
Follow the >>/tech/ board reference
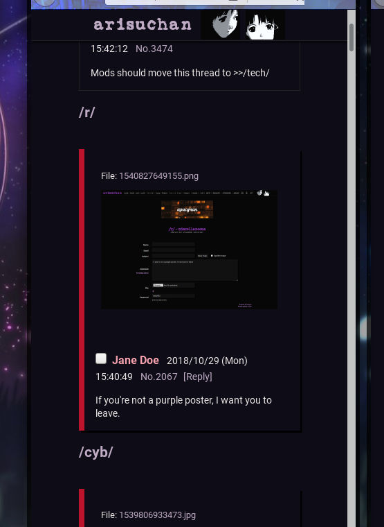251,73
